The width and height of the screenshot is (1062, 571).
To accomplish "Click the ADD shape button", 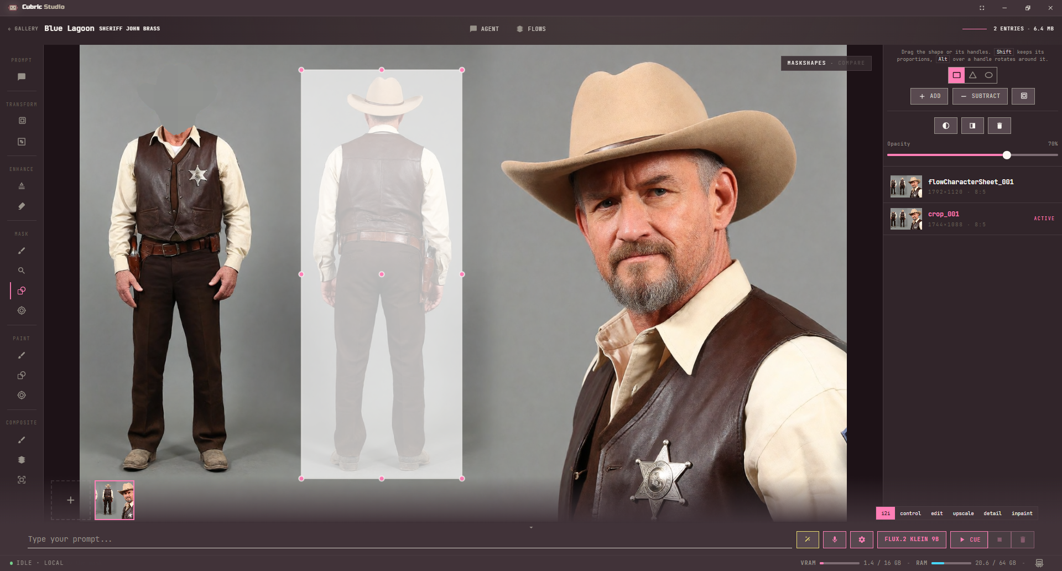I will pyautogui.click(x=929, y=96).
